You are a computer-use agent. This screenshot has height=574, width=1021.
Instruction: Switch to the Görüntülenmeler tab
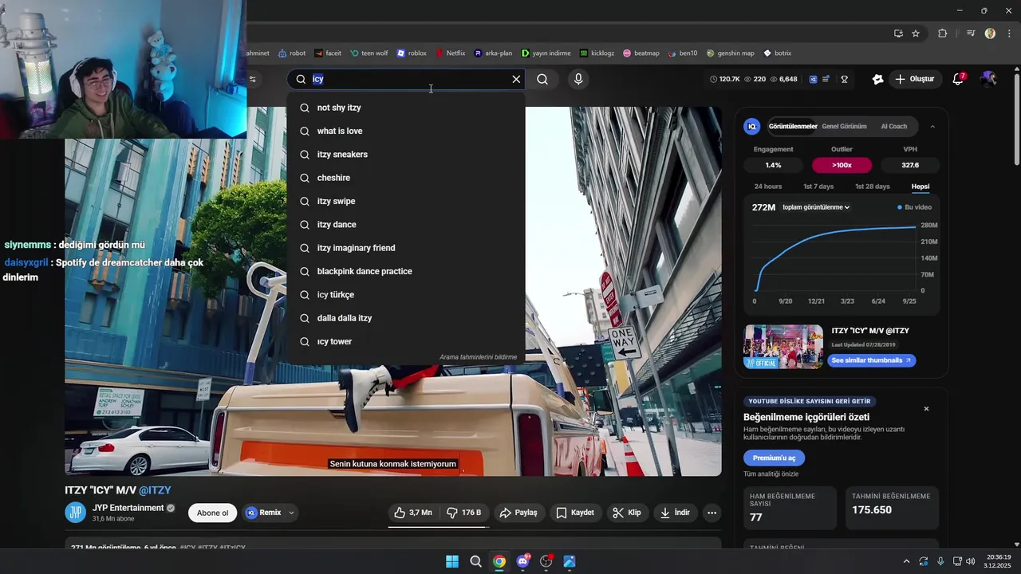pyautogui.click(x=793, y=126)
